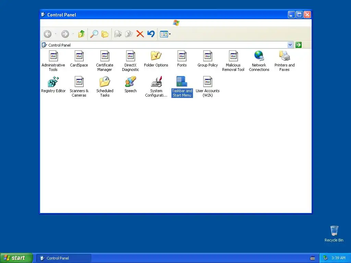Image resolution: width=351 pixels, height=263 pixels.
Task: Go up one folder level
Action: [x=82, y=34]
